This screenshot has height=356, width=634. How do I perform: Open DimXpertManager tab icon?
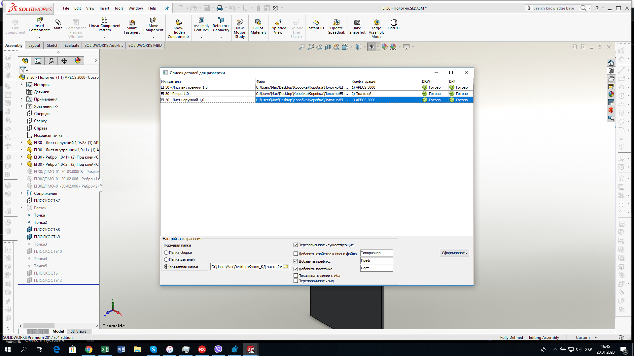coord(64,61)
